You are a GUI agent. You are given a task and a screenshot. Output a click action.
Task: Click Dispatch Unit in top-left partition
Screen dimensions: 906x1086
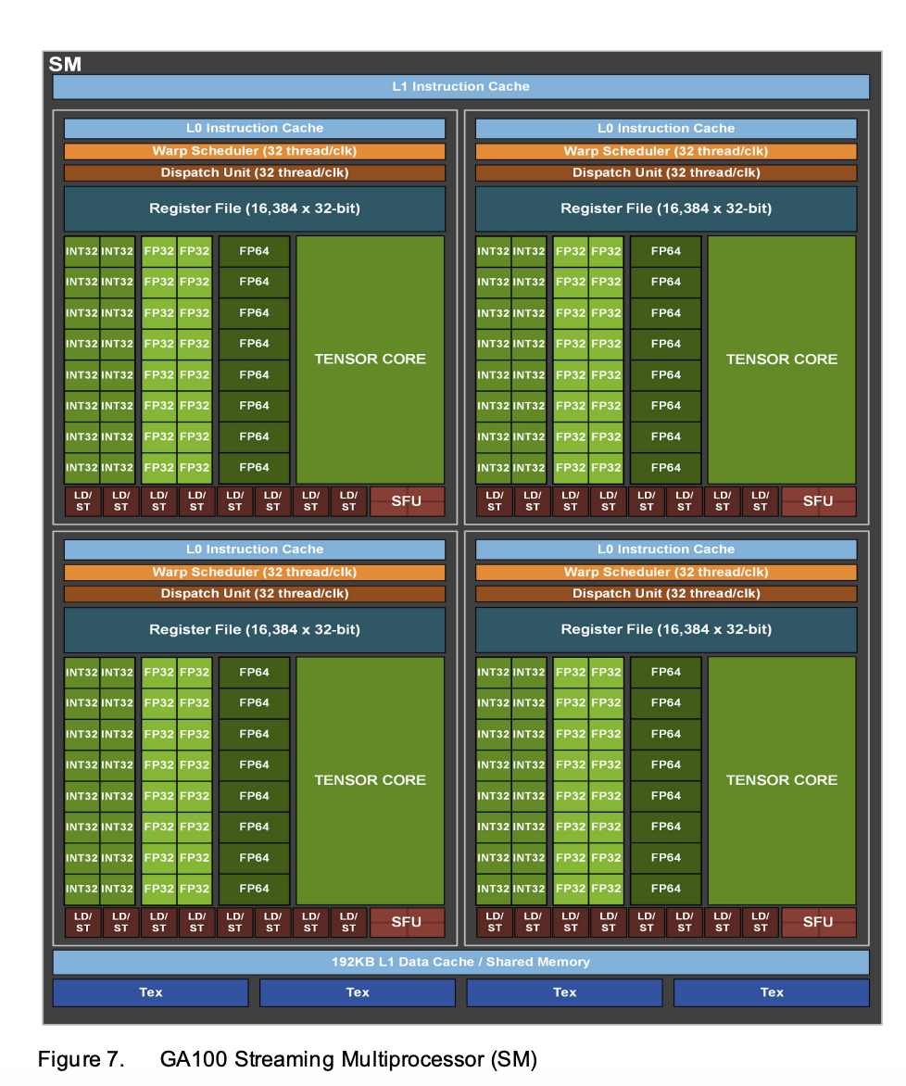click(x=254, y=173)
